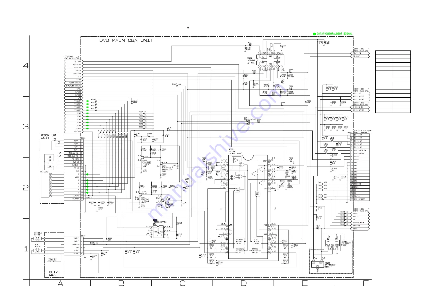432x302 pixels.
Task: Click the L201 47uH inductor label
Action: click(x=169, y=128)
